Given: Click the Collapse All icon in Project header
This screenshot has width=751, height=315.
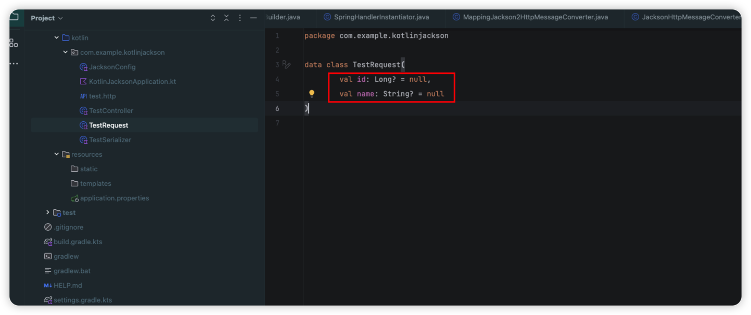Looking at the screenshot, I should 226,18.
